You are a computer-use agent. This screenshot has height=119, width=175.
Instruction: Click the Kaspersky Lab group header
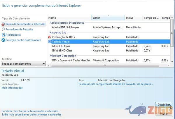pos(58,32)
